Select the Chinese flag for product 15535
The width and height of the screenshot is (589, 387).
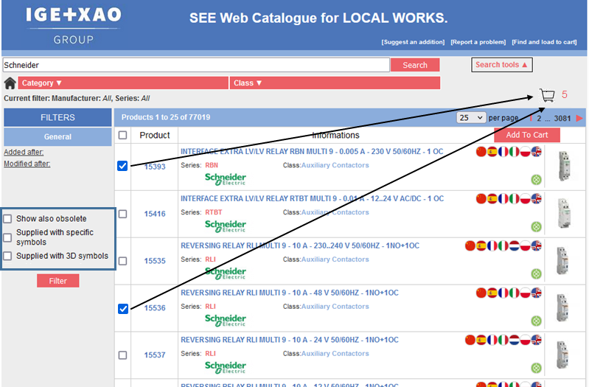(x=470, y=245)
